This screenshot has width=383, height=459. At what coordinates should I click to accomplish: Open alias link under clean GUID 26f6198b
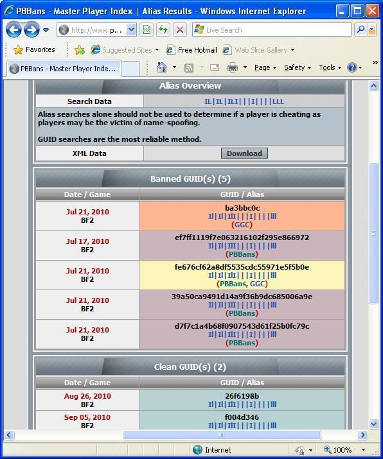(x=242, y=404)
